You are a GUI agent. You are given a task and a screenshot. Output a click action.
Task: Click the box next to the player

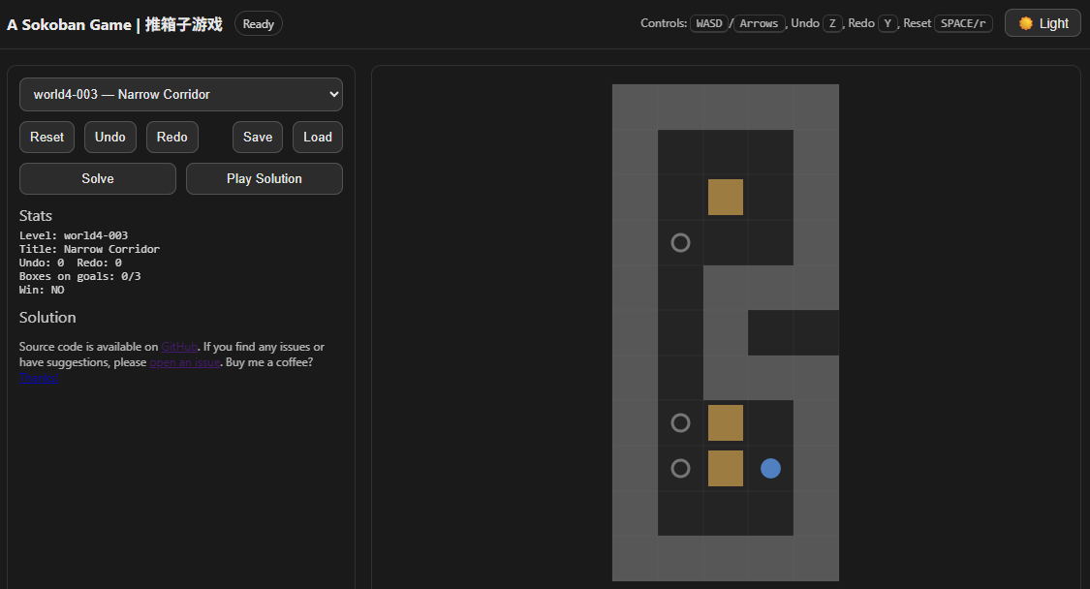point(726,468)
